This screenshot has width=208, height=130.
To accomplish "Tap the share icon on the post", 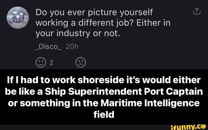I will click(x=196, y=11).
